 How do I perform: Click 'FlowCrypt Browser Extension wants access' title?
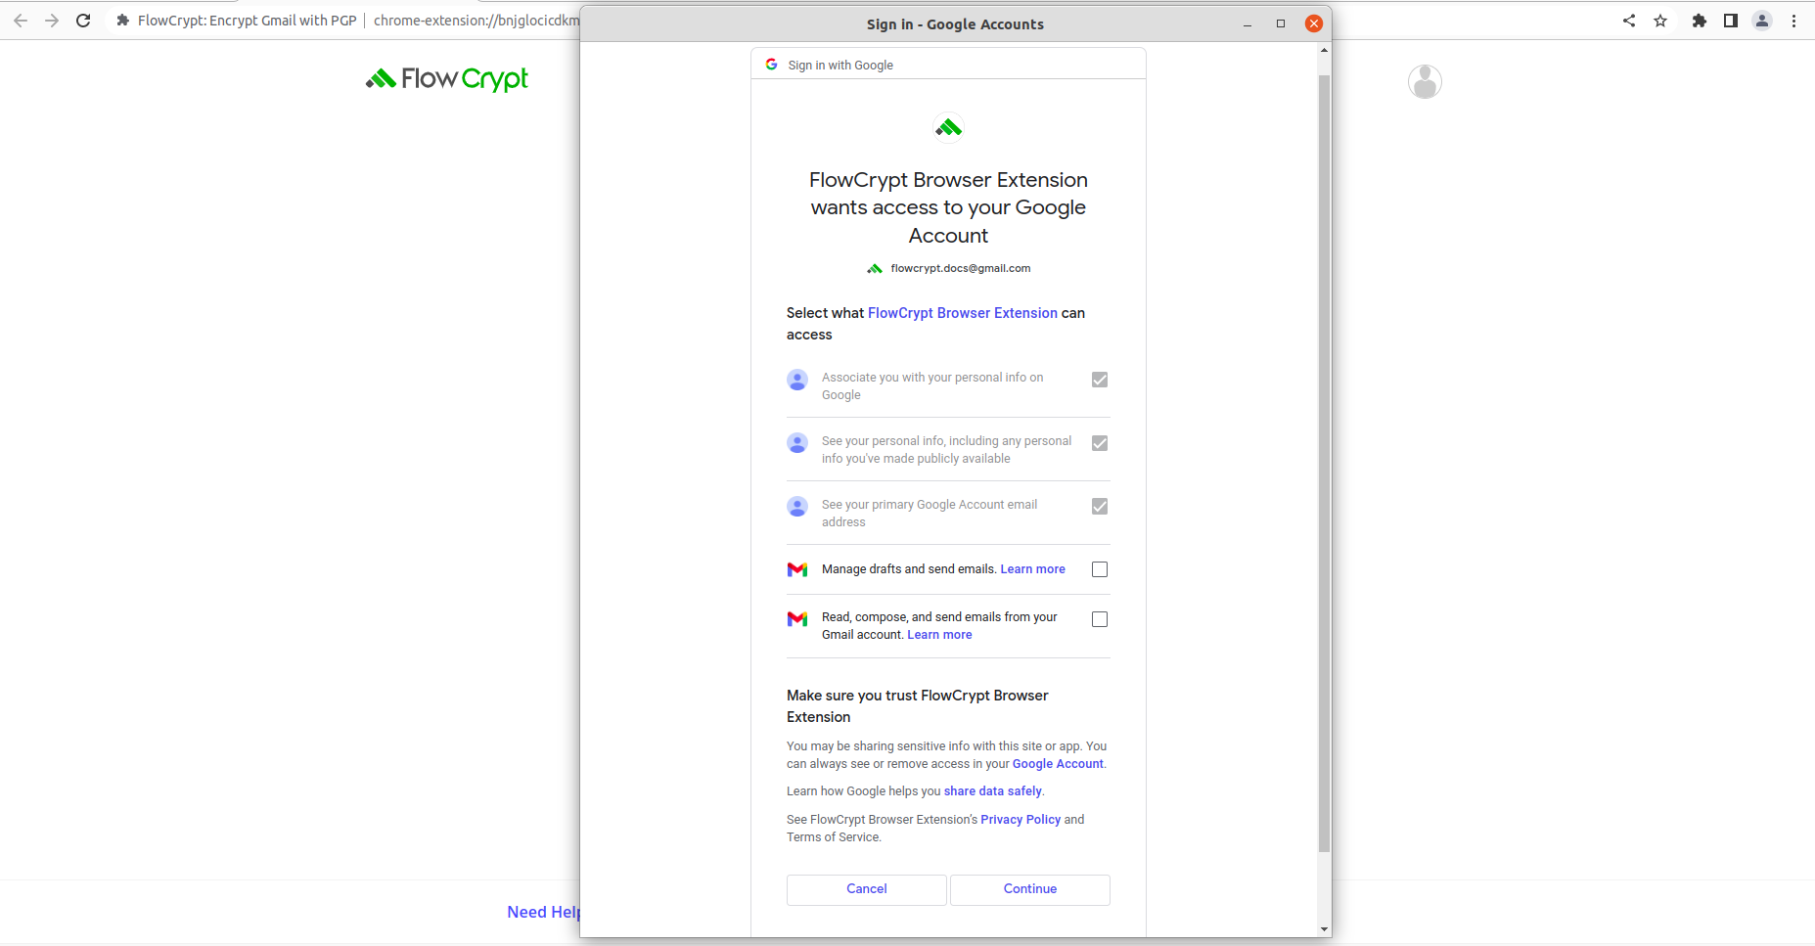pos(948,207)
